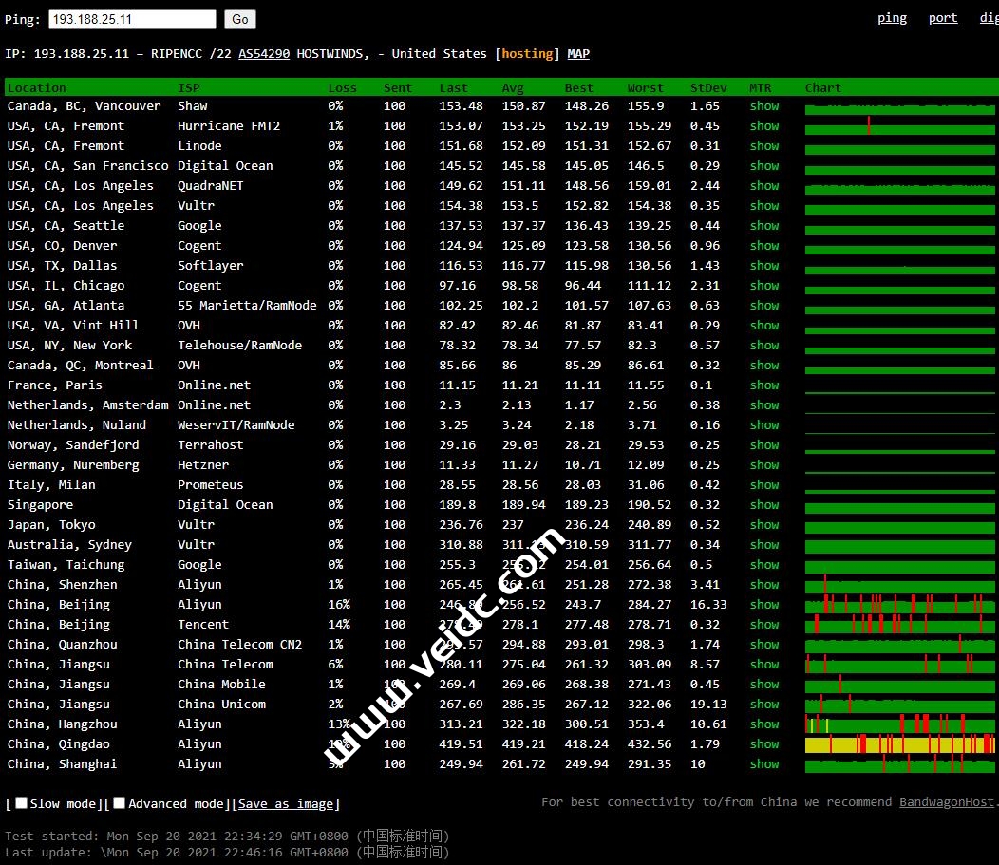Enable the Advanced mode checkbox
This screenshot has width=999, height=865.
pos(119,803)
